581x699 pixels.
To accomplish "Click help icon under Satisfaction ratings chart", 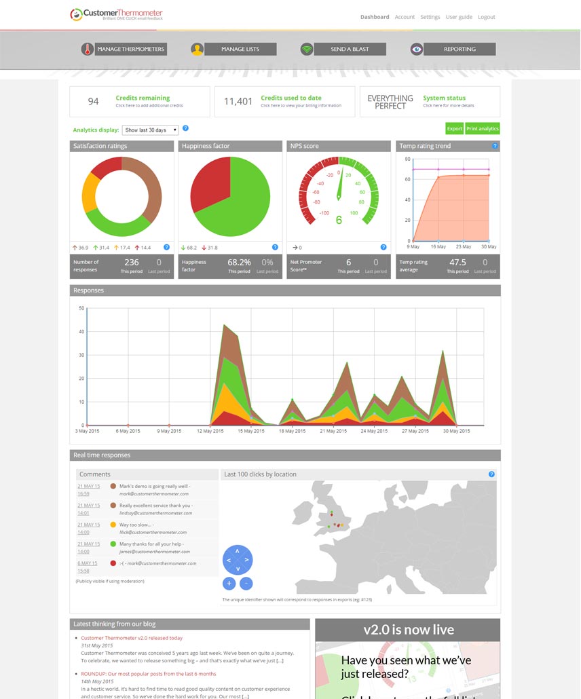I will 166,247.
